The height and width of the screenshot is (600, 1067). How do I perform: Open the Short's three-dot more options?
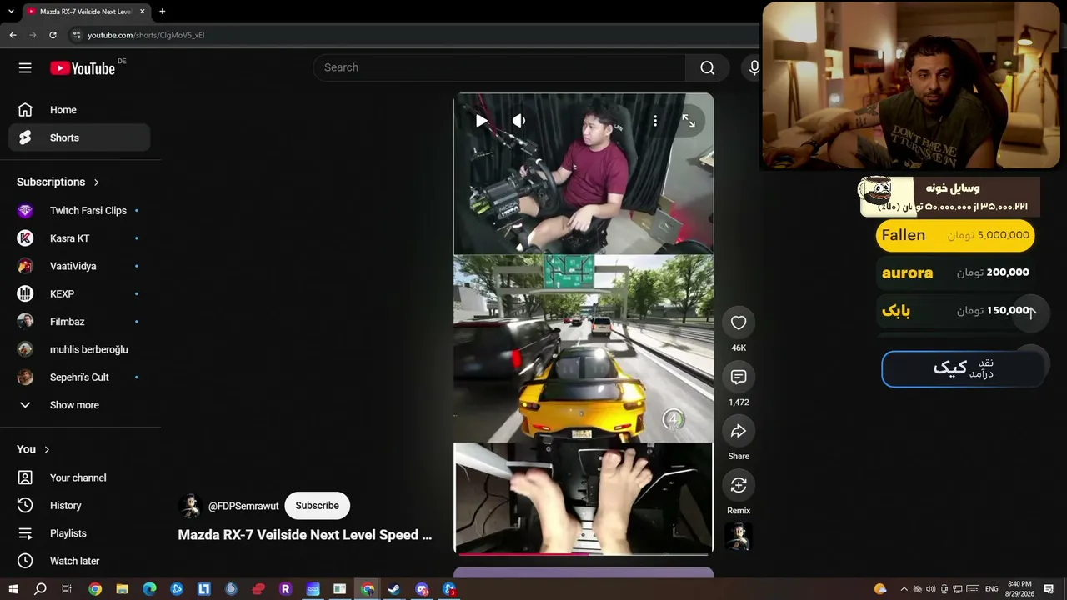pos(655,121)
